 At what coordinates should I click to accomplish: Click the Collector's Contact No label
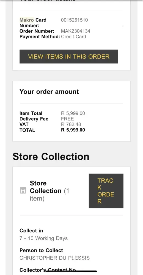(x=48, y=270)
